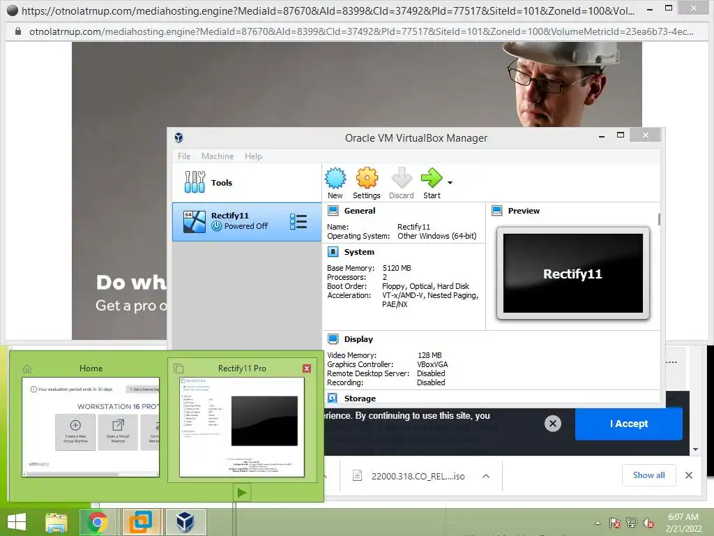The image size is (714, 536).
Task: Select the Rectify11 Pro thumbnail preview
Action: pos(242,427)
